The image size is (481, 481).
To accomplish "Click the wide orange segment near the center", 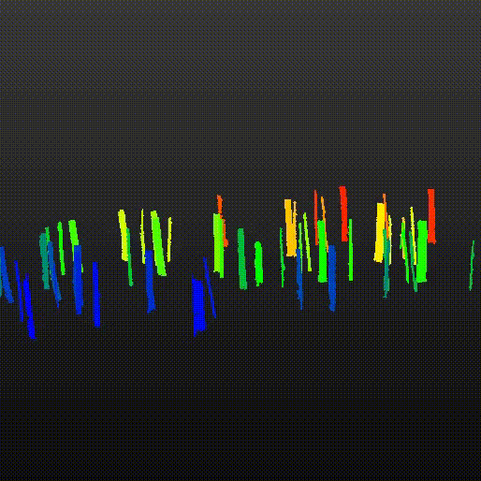I will (x=290, y=227).
